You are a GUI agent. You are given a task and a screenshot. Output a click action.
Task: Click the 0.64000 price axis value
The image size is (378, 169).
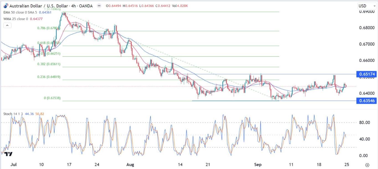[x=367, y=93]
